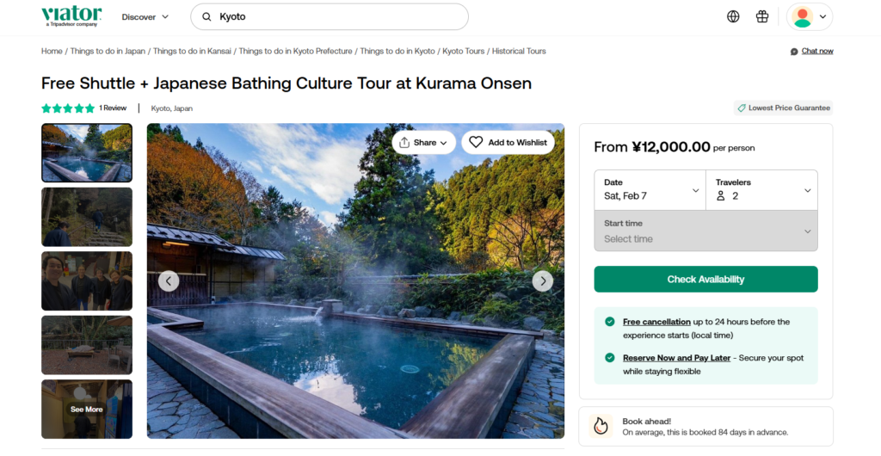The height and width of the screenshot is (456, 881).
Task: Click the search magnifier icon
Action: [206, 16]
